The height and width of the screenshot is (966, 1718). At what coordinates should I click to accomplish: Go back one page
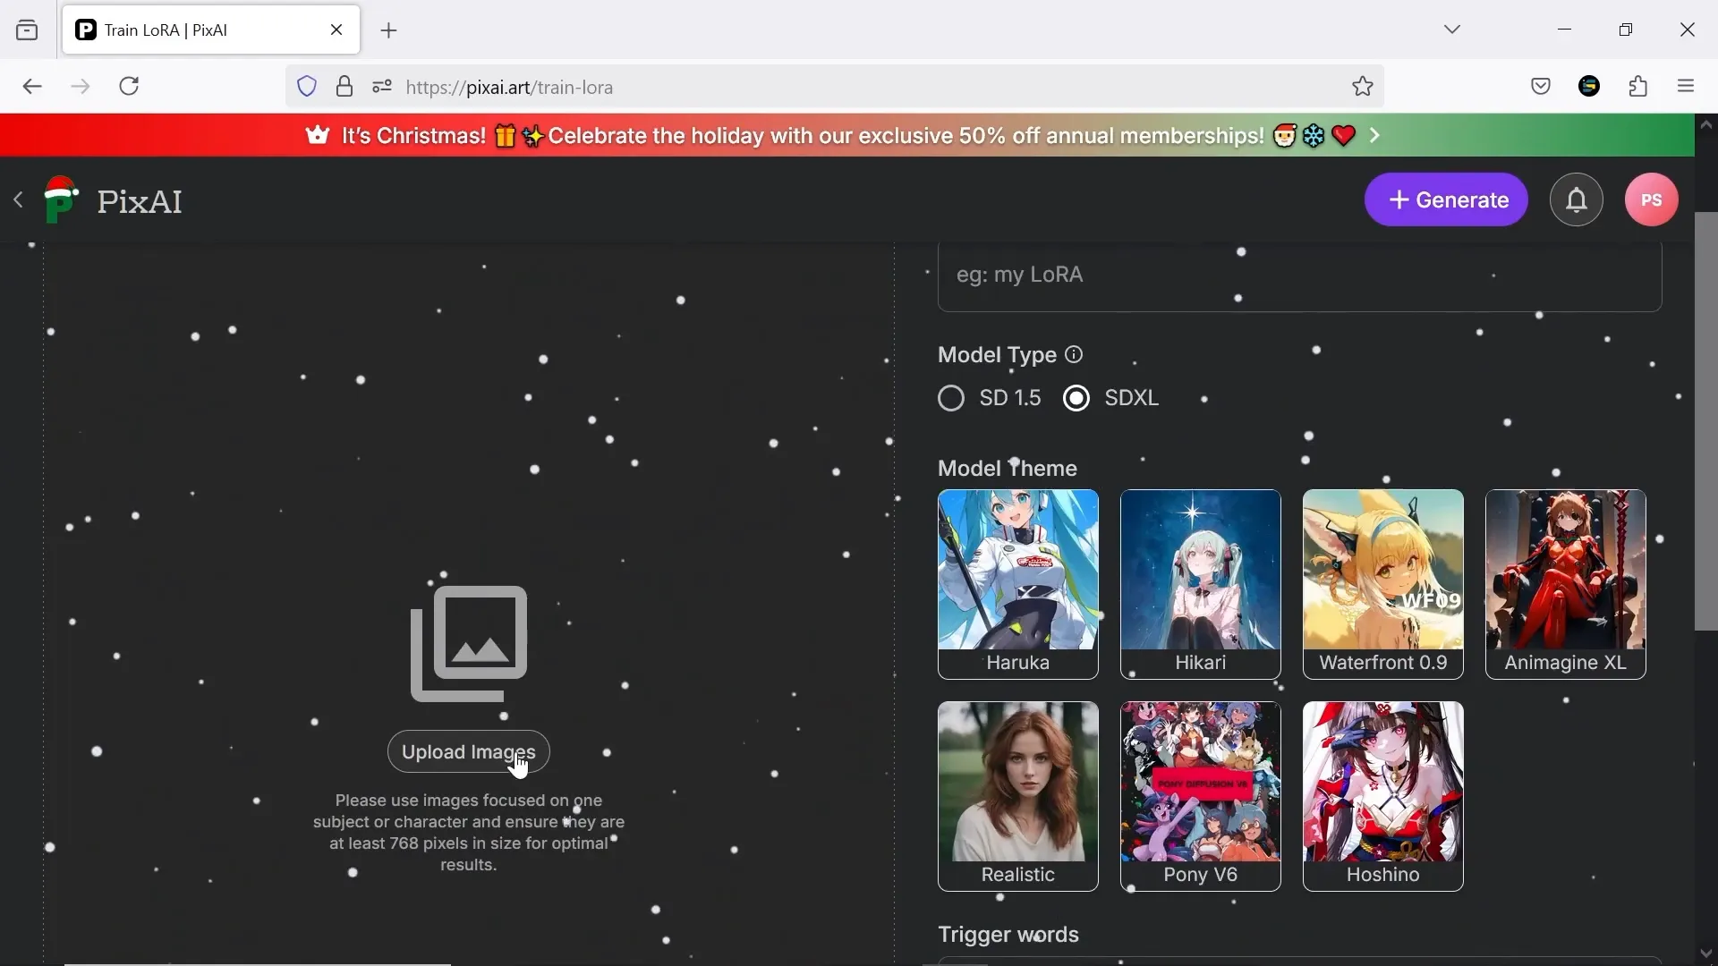pyautogui.click(x=33, y=87)
